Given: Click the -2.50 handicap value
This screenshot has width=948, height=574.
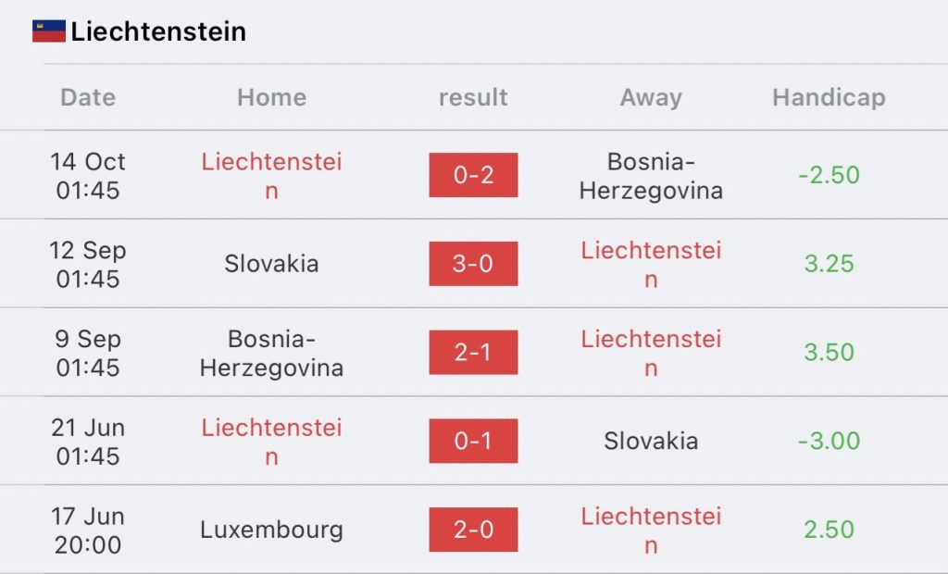Looking at the screenshot, I should (x=829, y=175).
